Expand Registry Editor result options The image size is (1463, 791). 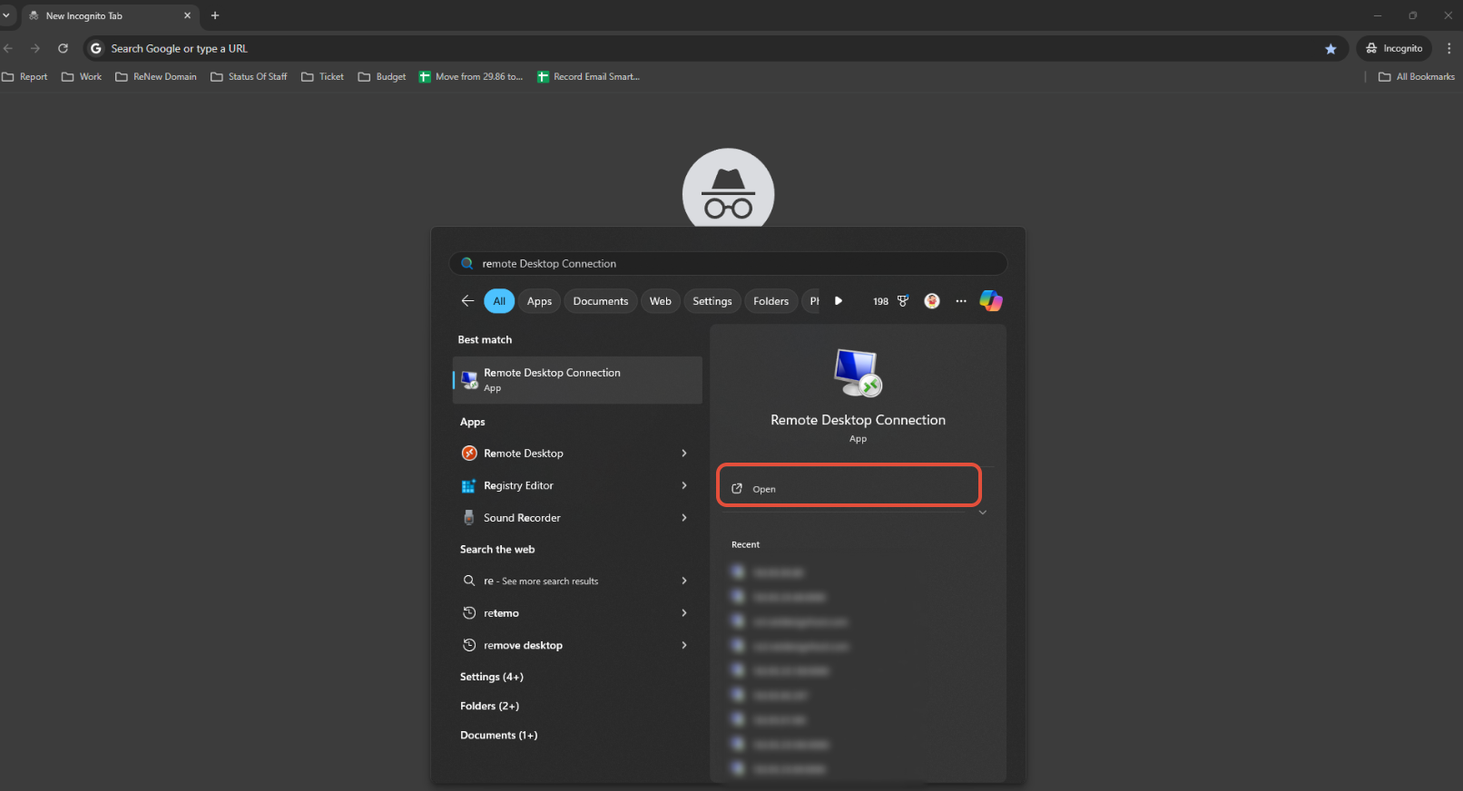(684, 486)
